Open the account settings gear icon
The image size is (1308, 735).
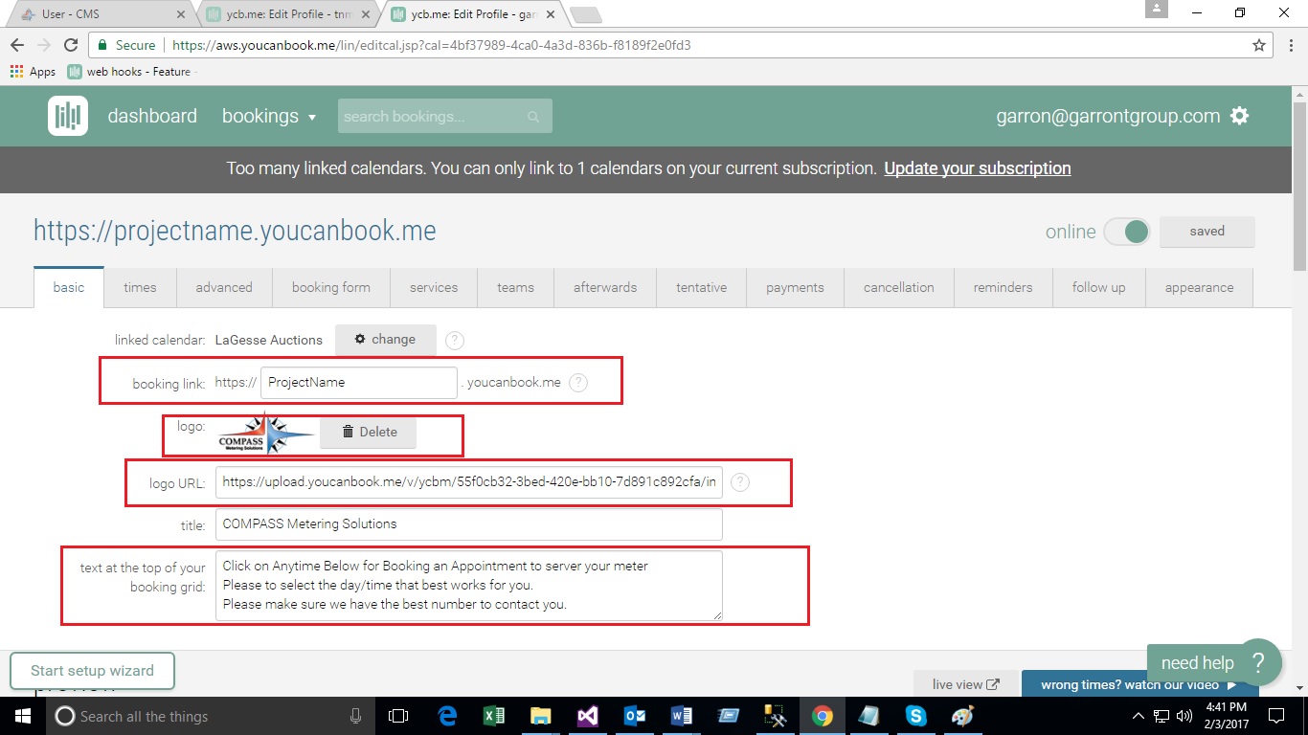1240,116
